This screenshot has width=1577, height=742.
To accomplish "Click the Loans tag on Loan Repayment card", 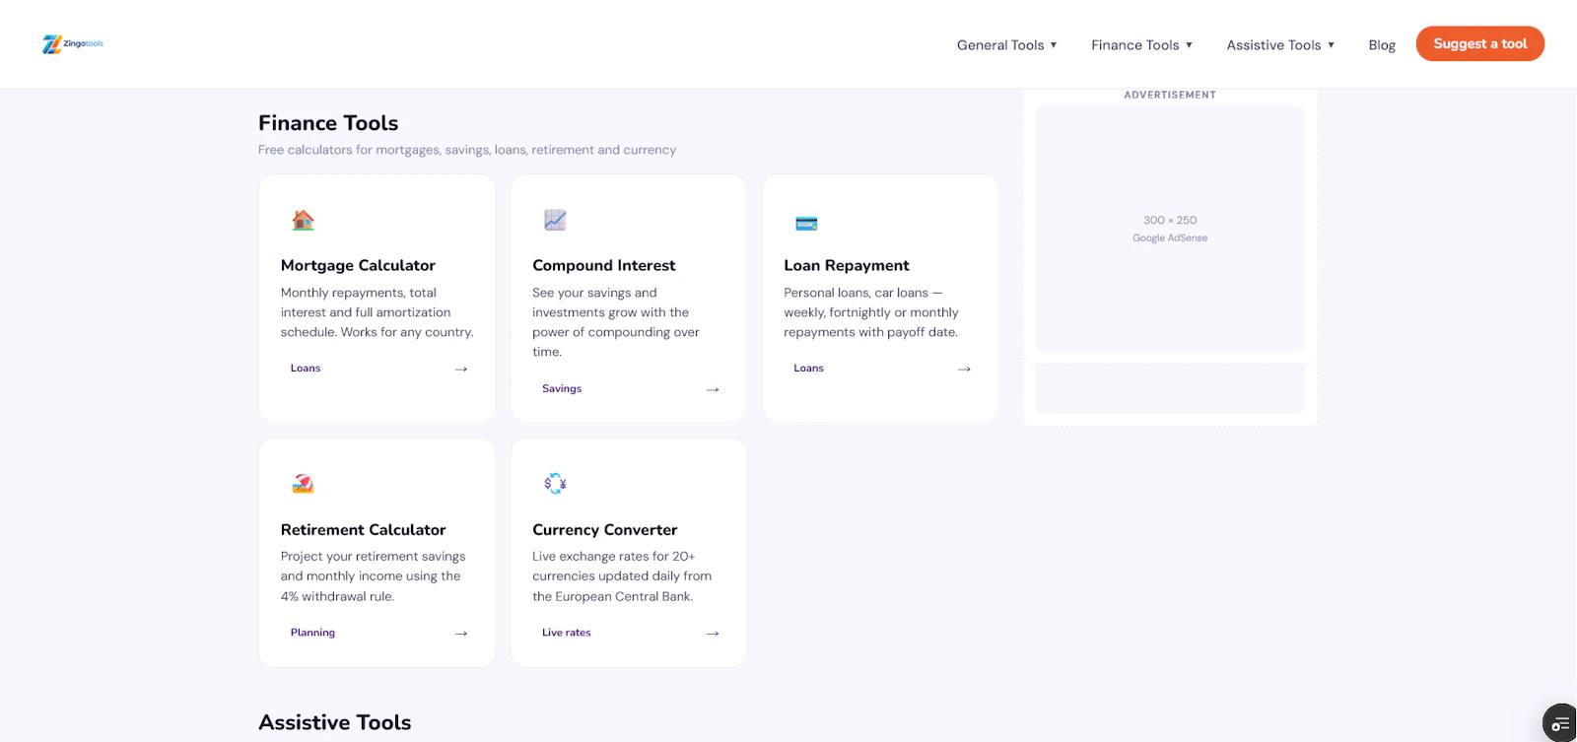I will [x=808, y=368].
